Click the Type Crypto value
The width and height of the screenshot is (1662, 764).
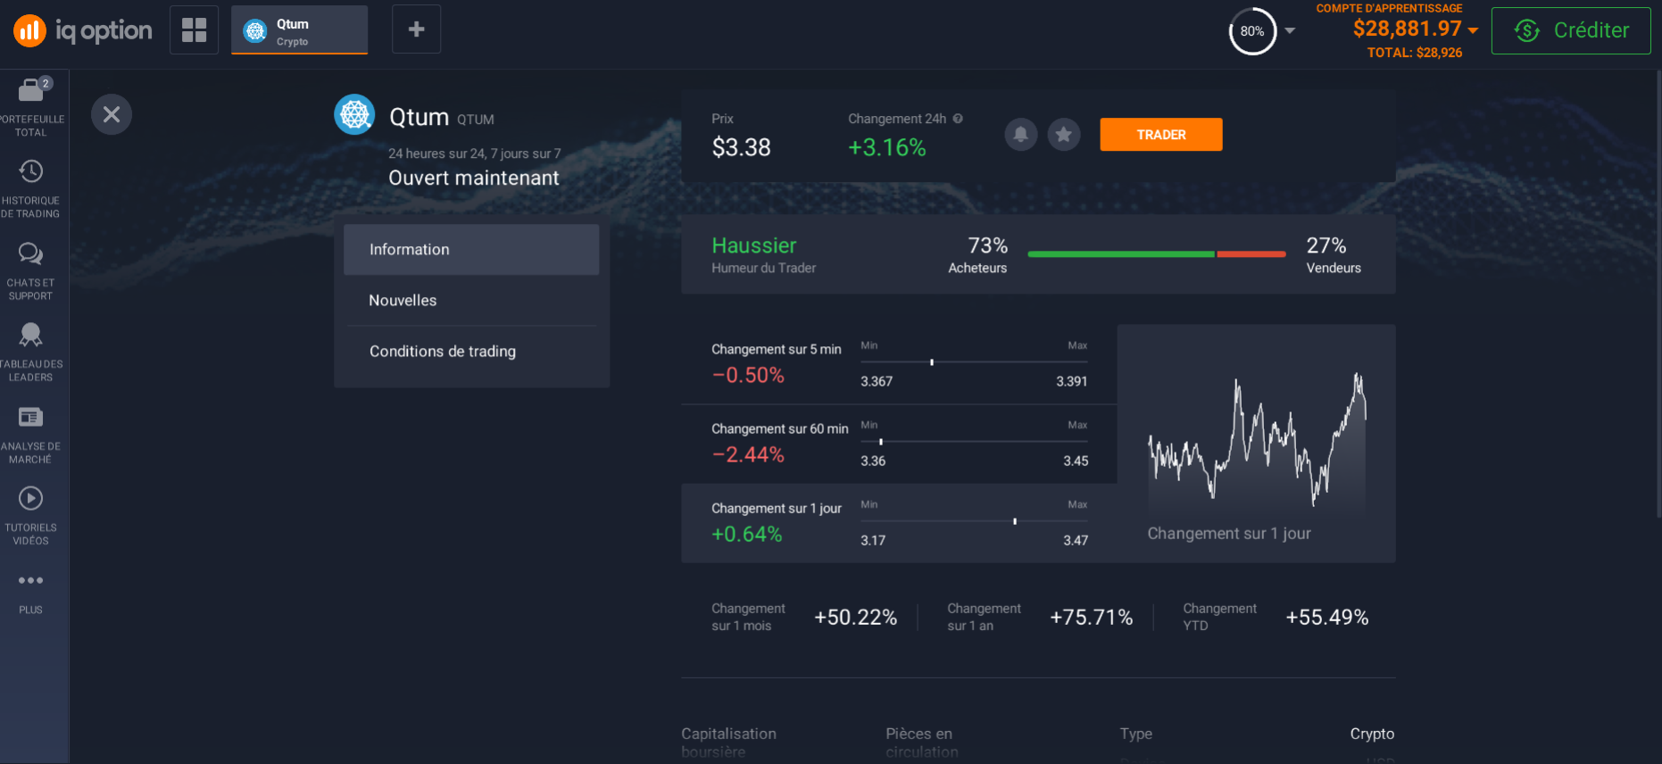point(1372,734)
